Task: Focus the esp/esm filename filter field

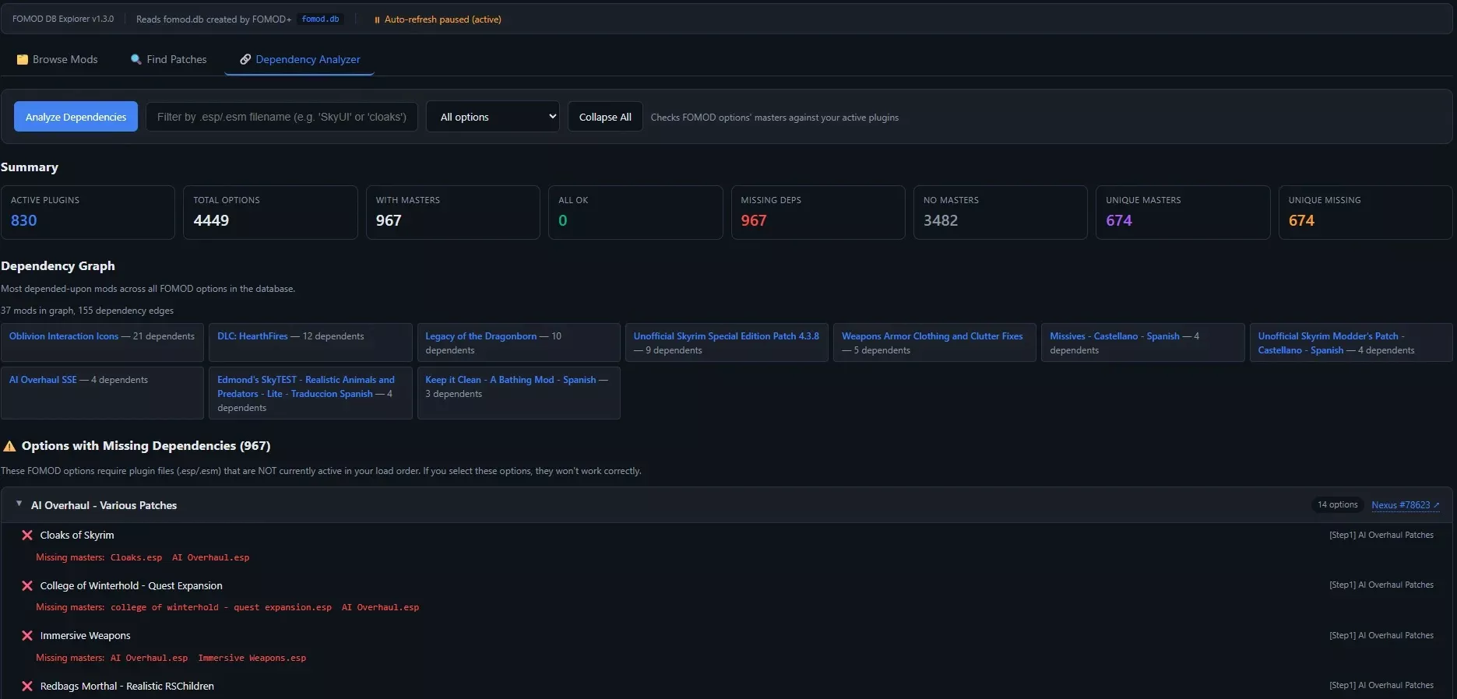Action: click(282, 117)
